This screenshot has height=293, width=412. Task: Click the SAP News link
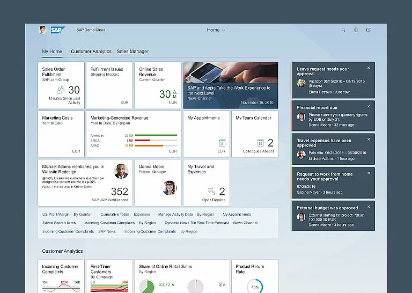click(x=107, y=231)
